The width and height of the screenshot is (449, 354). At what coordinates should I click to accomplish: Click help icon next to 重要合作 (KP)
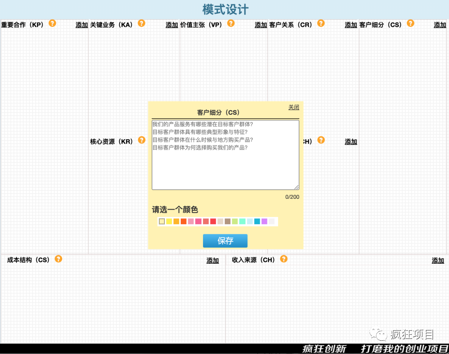click(x=52, y=24)
